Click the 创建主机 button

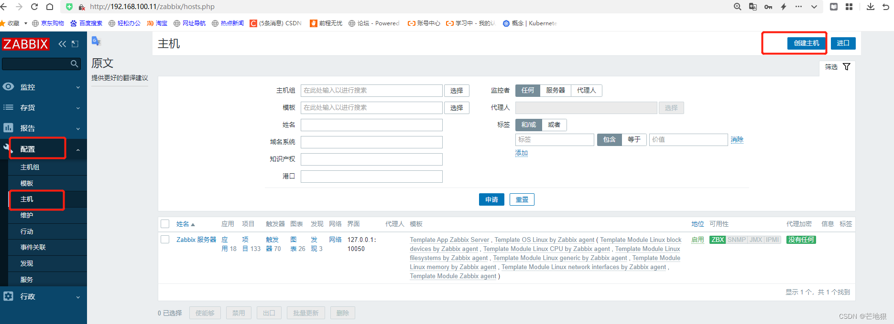807,43
